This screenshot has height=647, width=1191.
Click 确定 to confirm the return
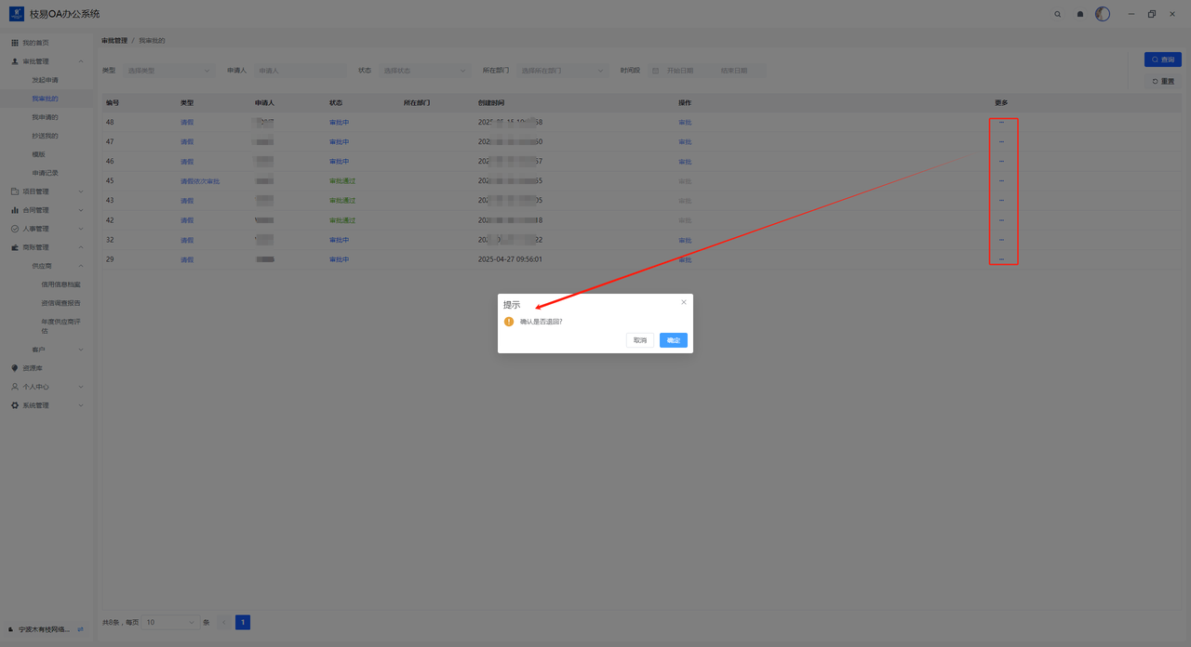click(x=674, y=340)
